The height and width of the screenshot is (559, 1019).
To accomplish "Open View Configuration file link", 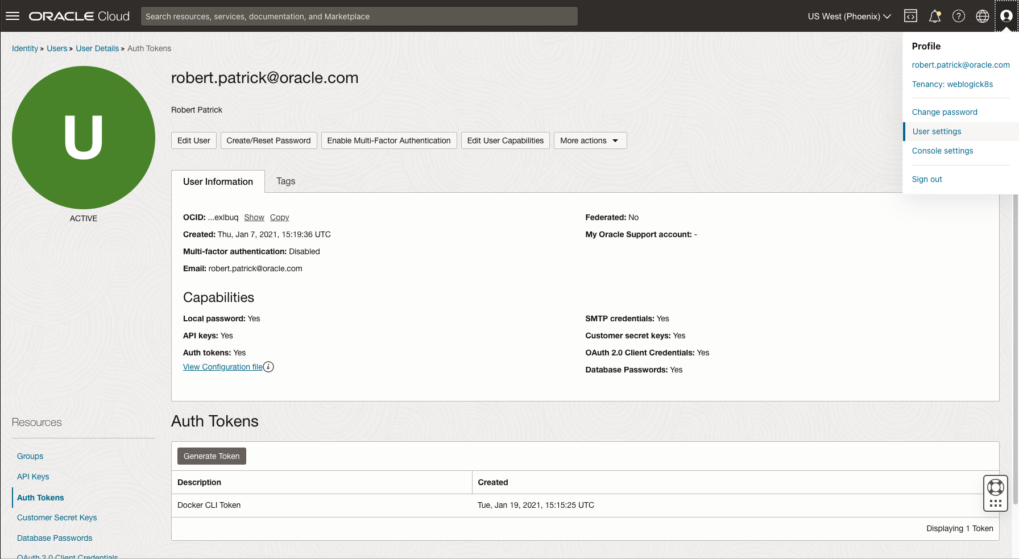I will pyautogui.click(x=223, y=367).
